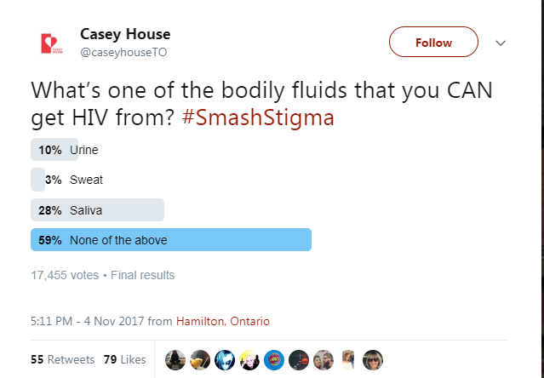
Task: Click the Casey House profile logo
Action: 52,43
